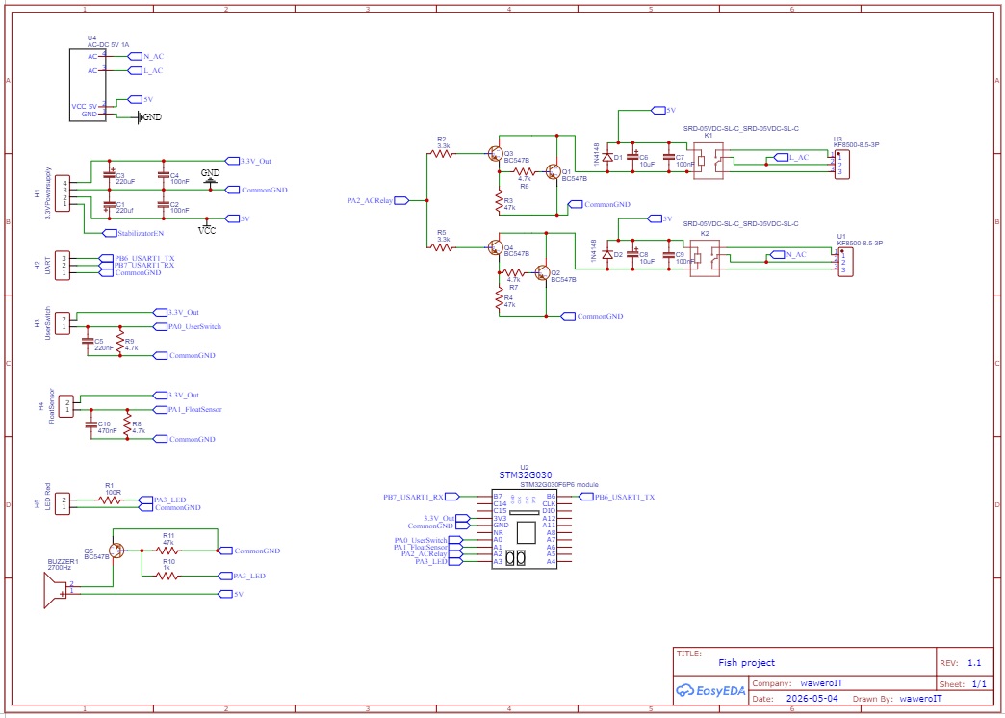Viewport: 1005px width, 718px height.
Task: Select resistor R10 1k
Action: 168,576
